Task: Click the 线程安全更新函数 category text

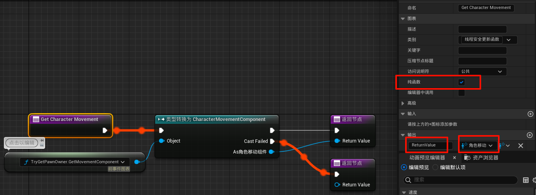Action: pos(482,40)
